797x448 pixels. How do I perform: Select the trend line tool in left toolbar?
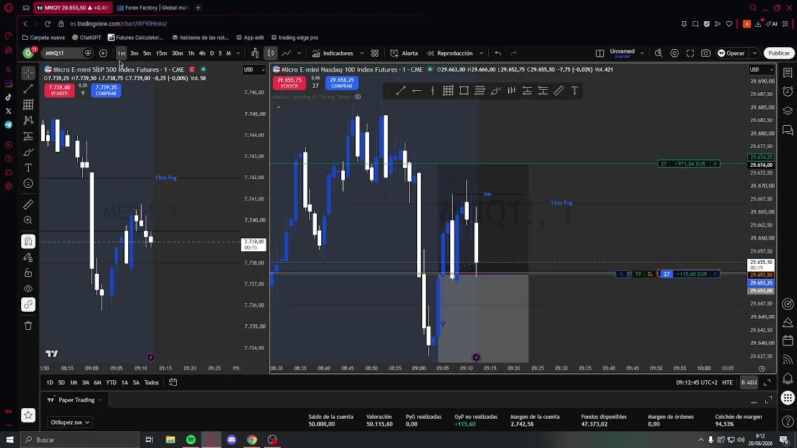(28, 89)
